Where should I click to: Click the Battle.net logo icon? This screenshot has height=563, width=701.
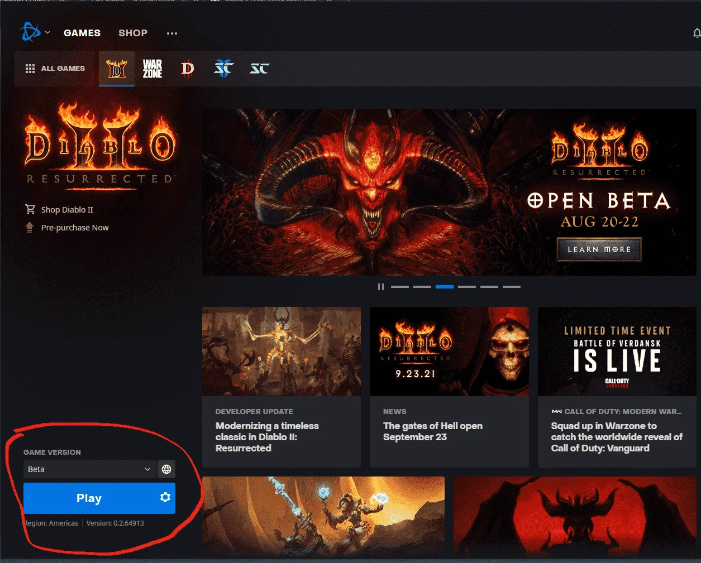[x=30, y=32]
